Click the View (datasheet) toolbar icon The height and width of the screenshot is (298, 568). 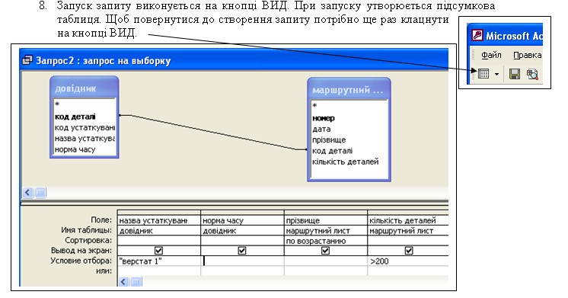[x=483, y=74]
